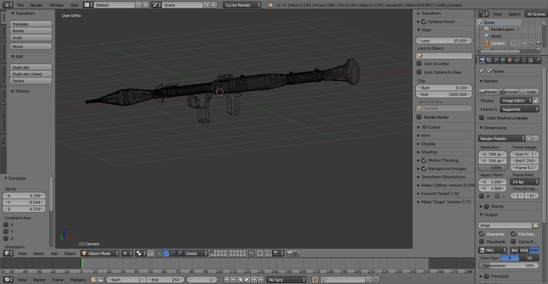Click lock time to other windows padlock icon
Screen dimensions: 548x284
coord(101,280)
